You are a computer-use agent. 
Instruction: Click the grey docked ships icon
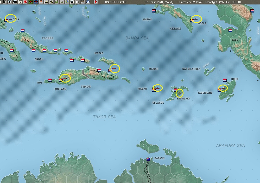(62, 2)
